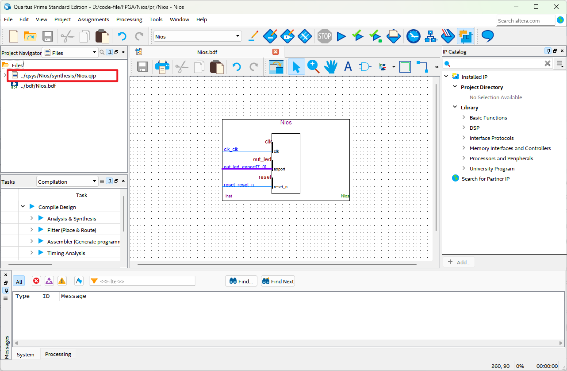This screenshot has height=371, width=567.
Task: Click the Find... button
Action: pyautogui.click(x=241, y=281)
